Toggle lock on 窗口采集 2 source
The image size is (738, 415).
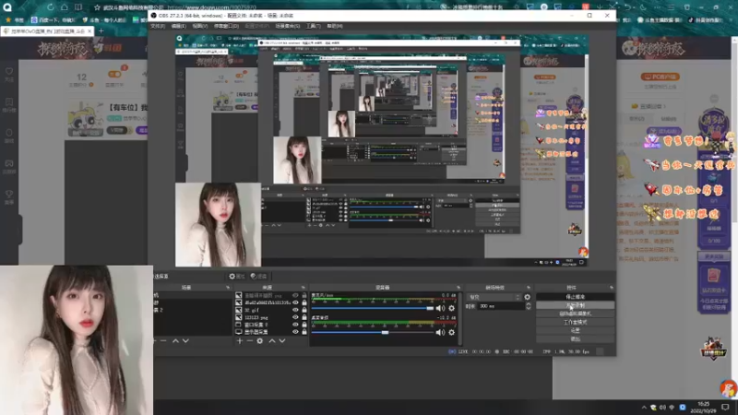pos(304,325)
